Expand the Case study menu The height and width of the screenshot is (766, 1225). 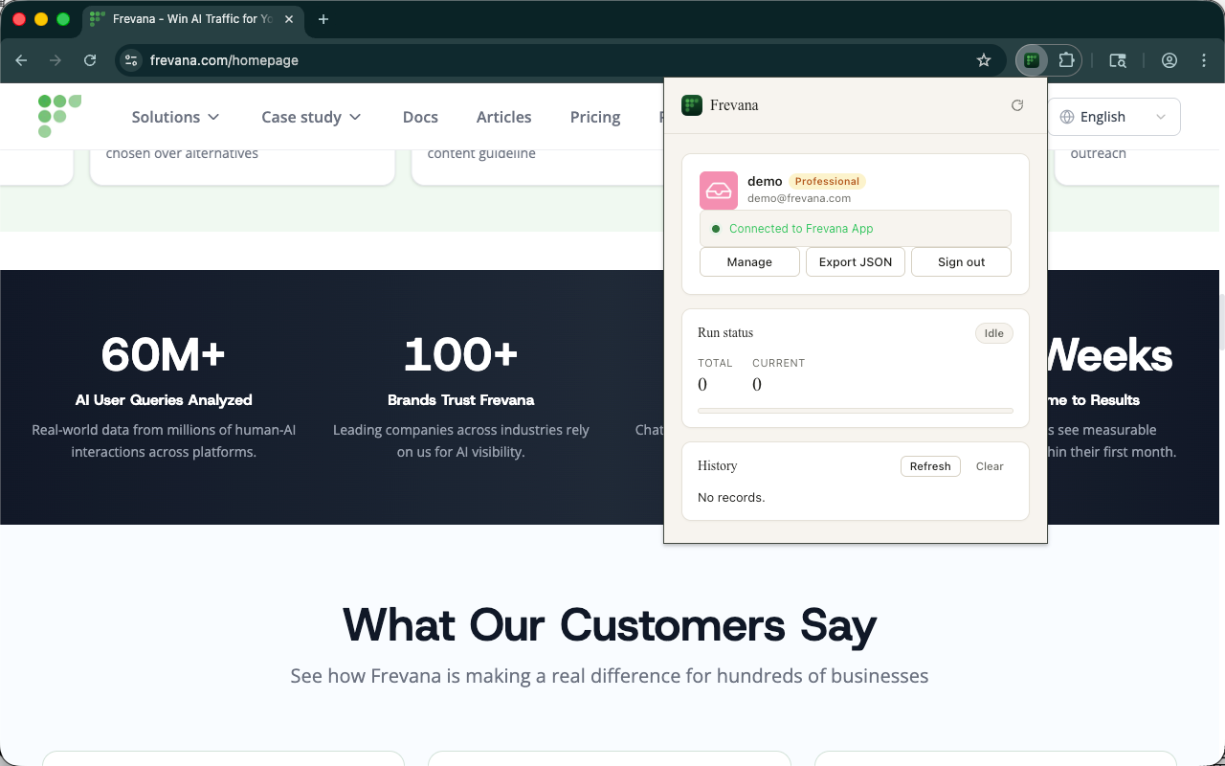311,117
